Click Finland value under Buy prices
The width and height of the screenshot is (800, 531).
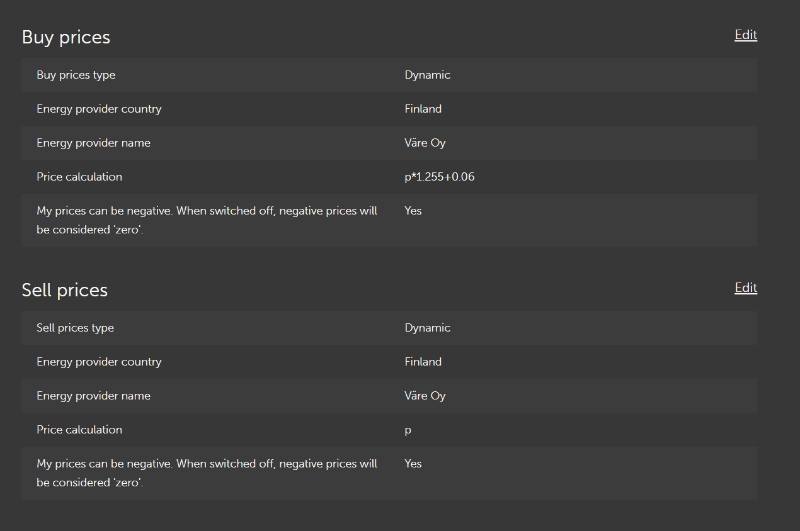coord(423,109)
